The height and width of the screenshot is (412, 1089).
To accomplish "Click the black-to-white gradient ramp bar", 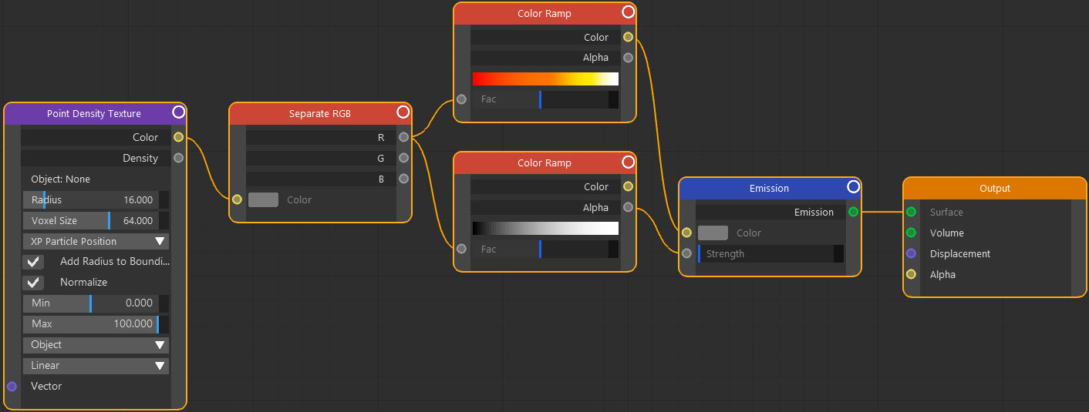I will click(x=545, y=228).
